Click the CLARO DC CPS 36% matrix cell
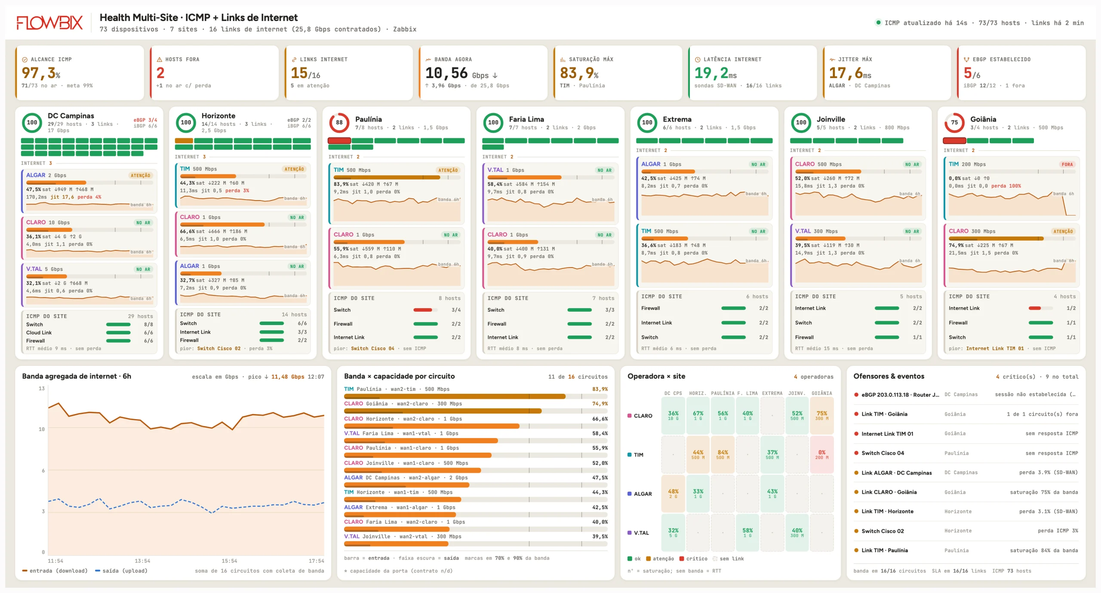Image resolution: width=1101 pixels, height=593 pixels. coord(673,416)
